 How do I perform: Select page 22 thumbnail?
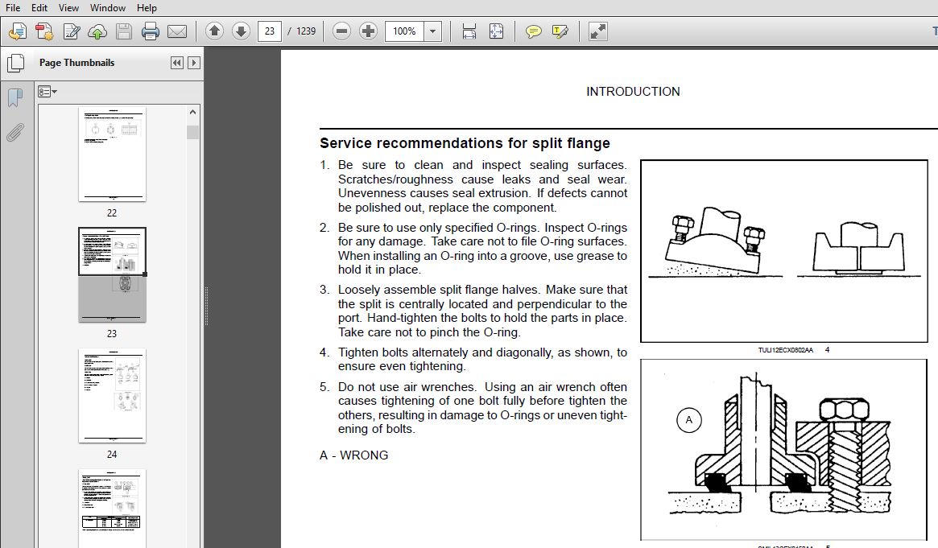click(x=112, y=155)
